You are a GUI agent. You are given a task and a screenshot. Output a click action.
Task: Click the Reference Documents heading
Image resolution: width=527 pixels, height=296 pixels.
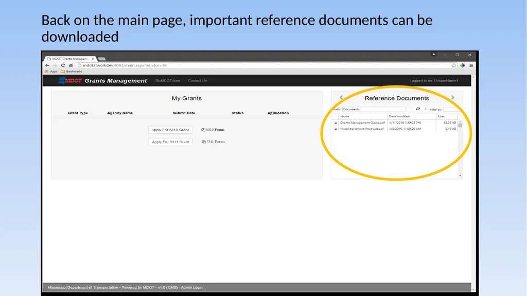[x=397, y=98]
